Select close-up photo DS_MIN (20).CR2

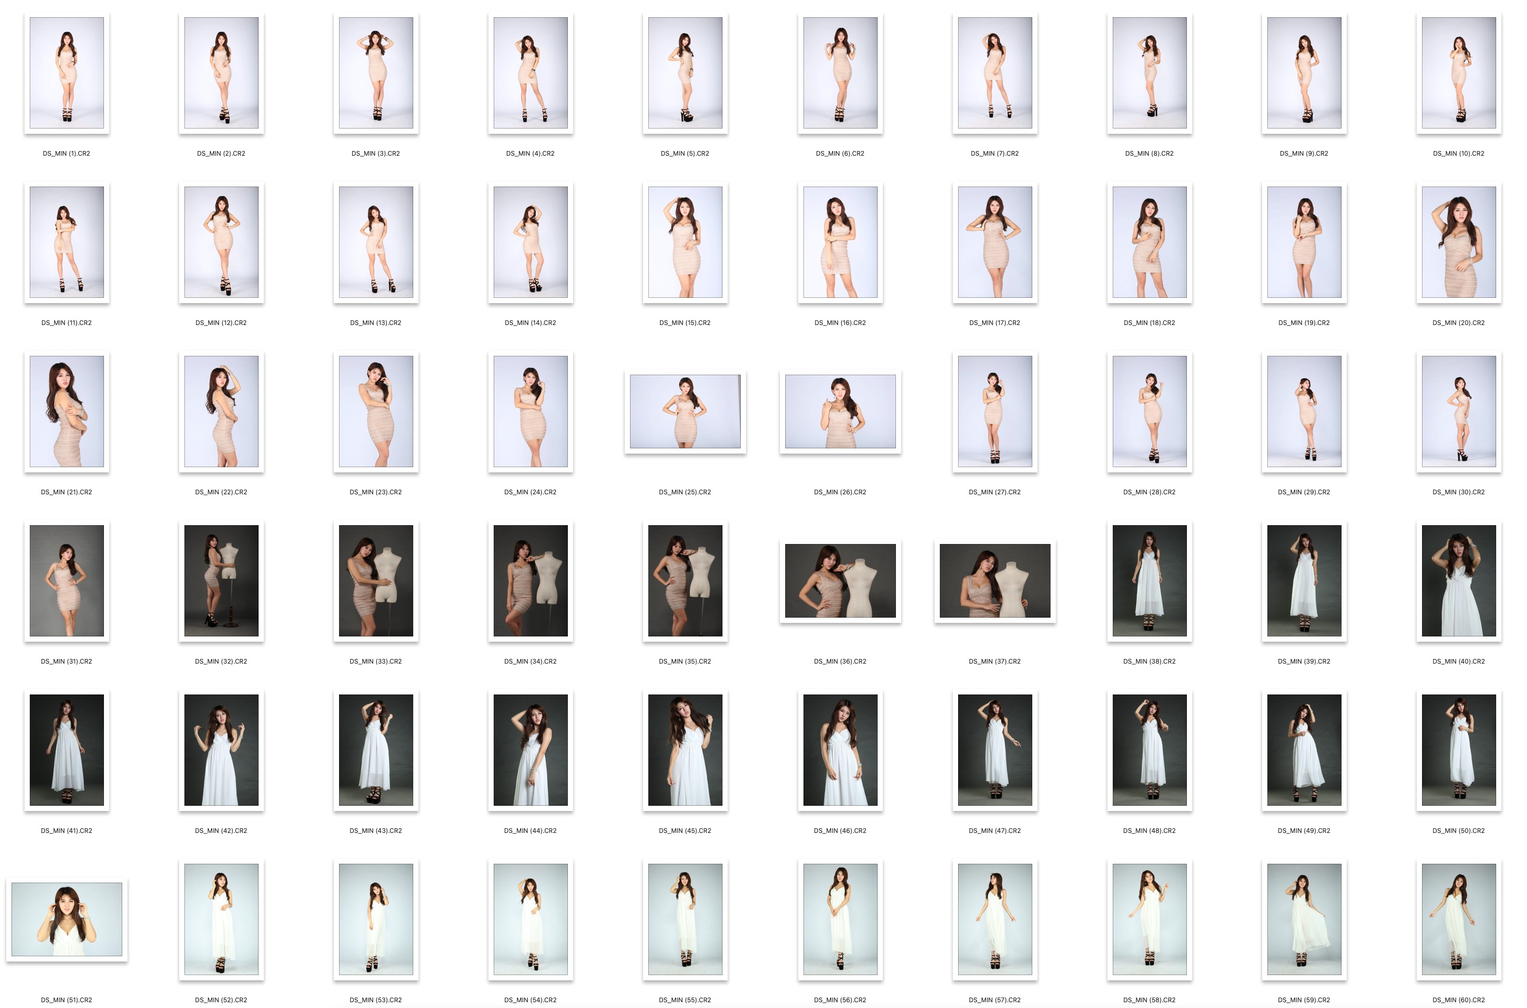(1458, 242)
